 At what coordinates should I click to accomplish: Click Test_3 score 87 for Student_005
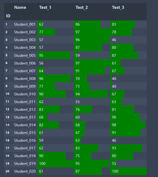[x=128, y=55]
